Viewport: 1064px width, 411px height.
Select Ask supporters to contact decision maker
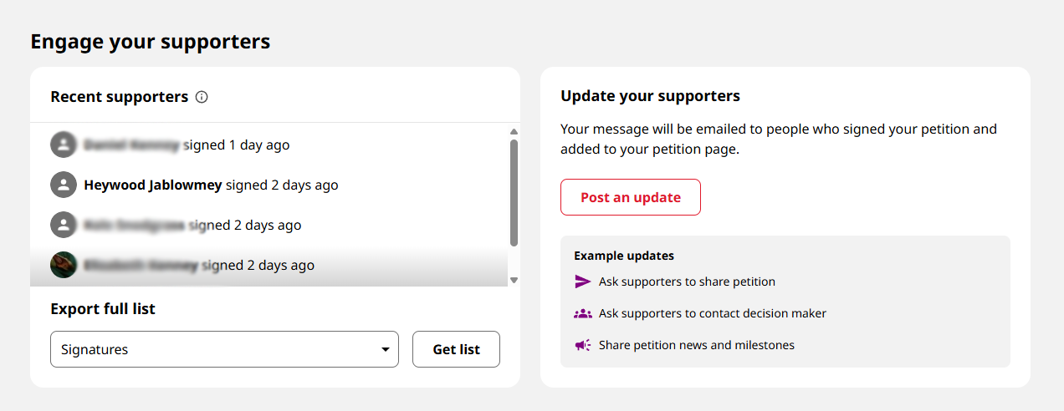[712, 314]
